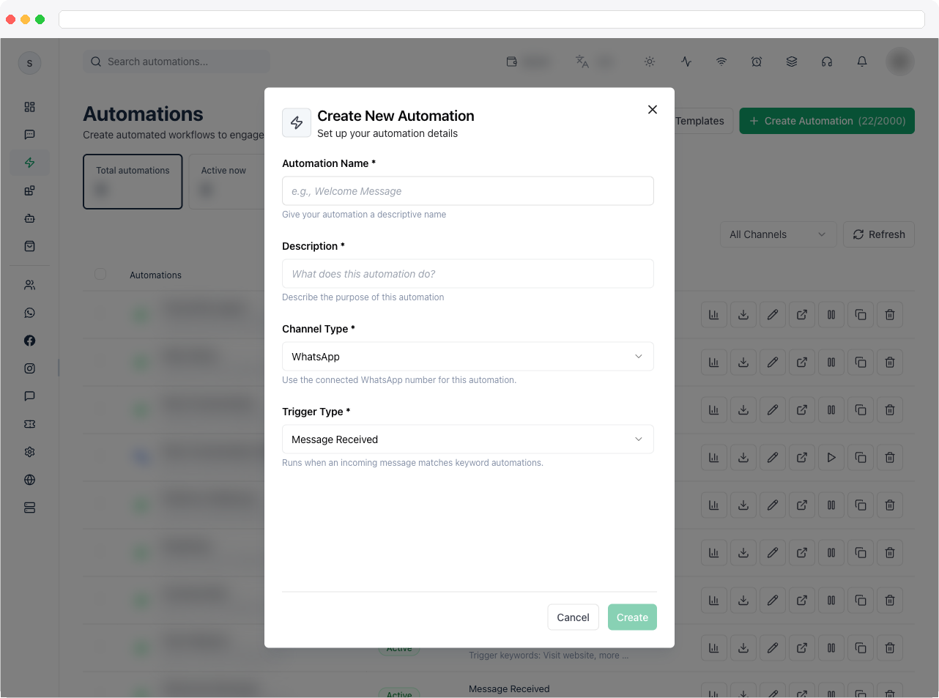
Task: Open the All Channels filter dropdown
Action: coord(778,234)
